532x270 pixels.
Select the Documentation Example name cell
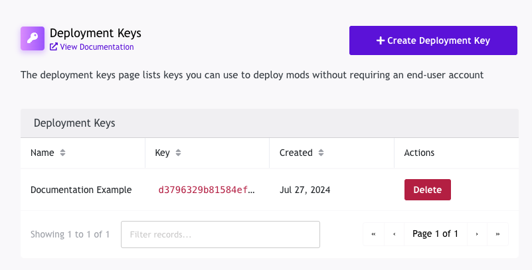[x=81, y=190]
